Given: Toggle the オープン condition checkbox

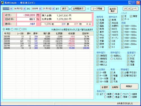Looking at the screenshot, I should [x=110, y=38].
